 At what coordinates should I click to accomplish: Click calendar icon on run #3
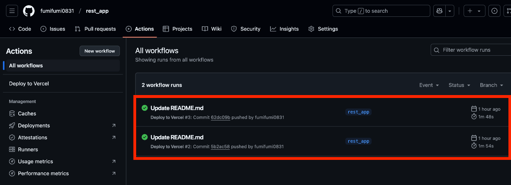[474, 109]
